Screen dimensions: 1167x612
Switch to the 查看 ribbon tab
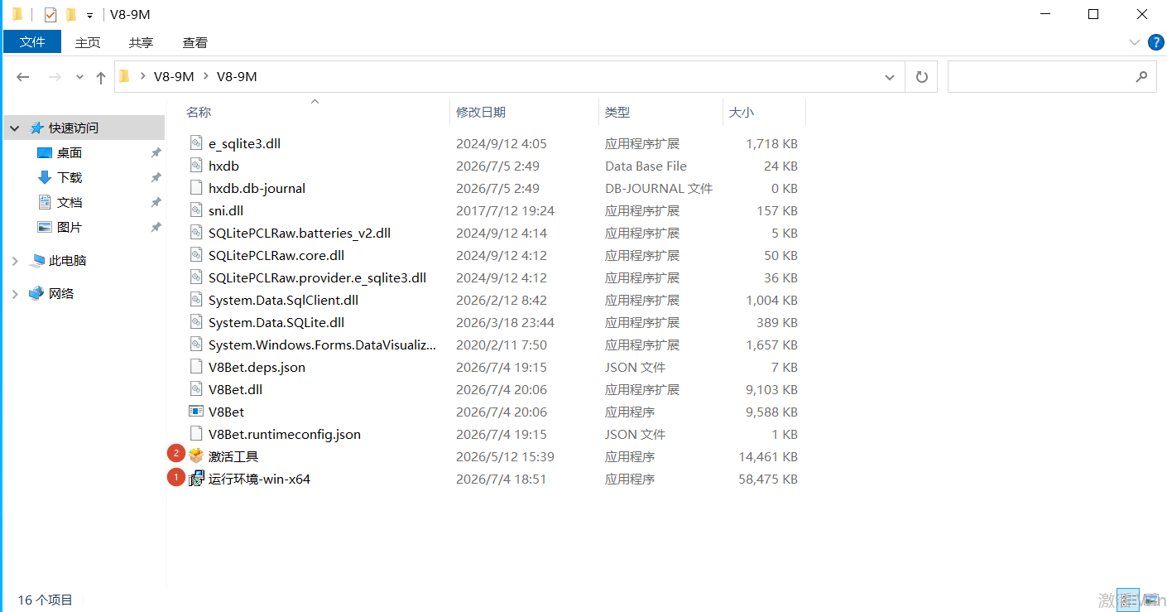[195, 42]
